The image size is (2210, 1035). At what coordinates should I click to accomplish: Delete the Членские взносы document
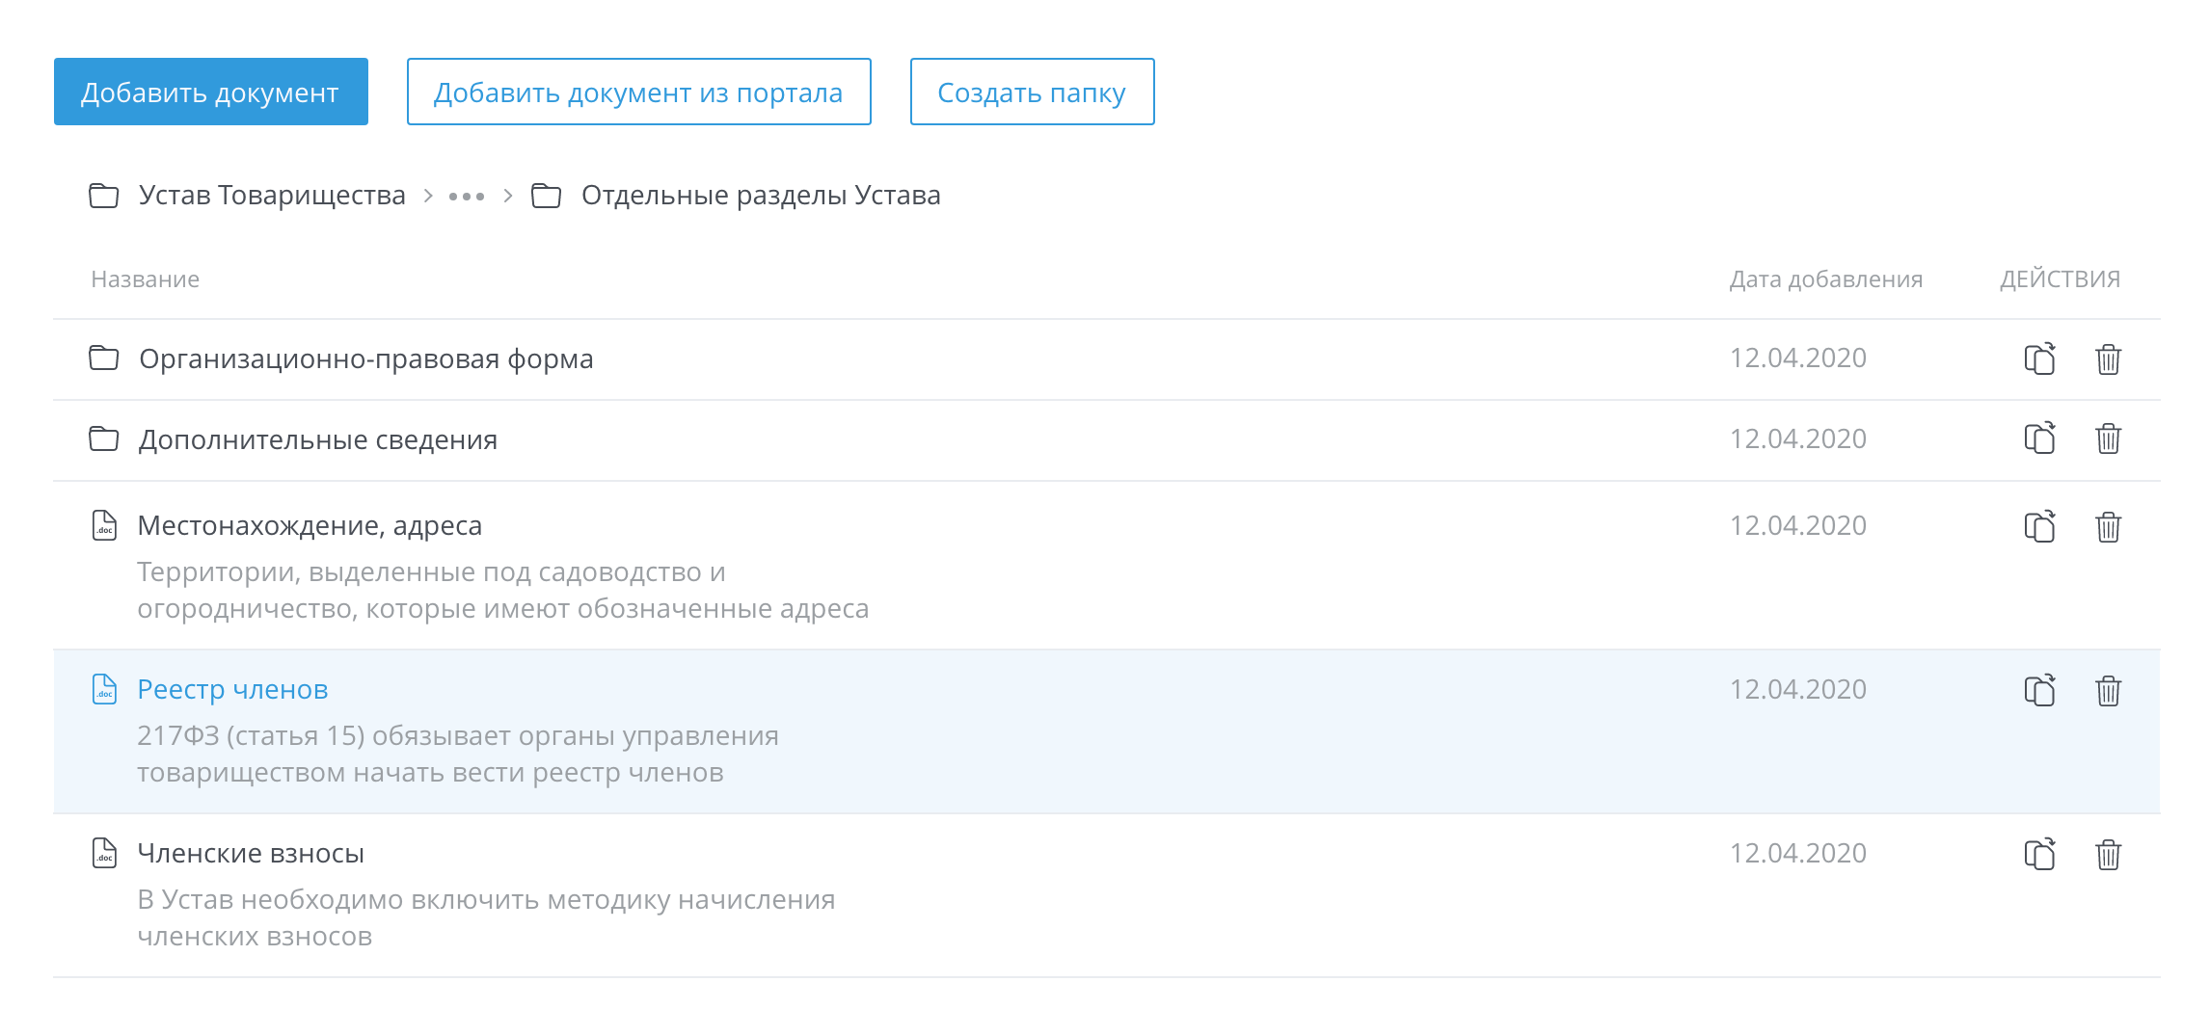(2108, 854)
